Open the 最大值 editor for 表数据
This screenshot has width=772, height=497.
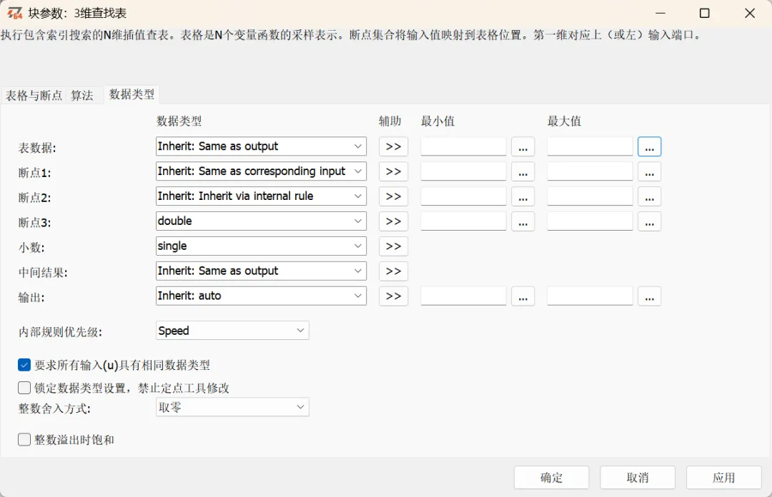649,146
